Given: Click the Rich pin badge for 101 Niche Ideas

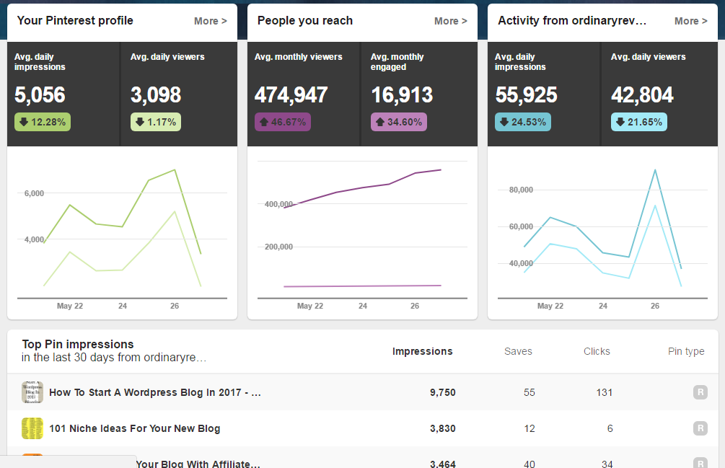Looking at the screenshot, I should tap(700, 428).
